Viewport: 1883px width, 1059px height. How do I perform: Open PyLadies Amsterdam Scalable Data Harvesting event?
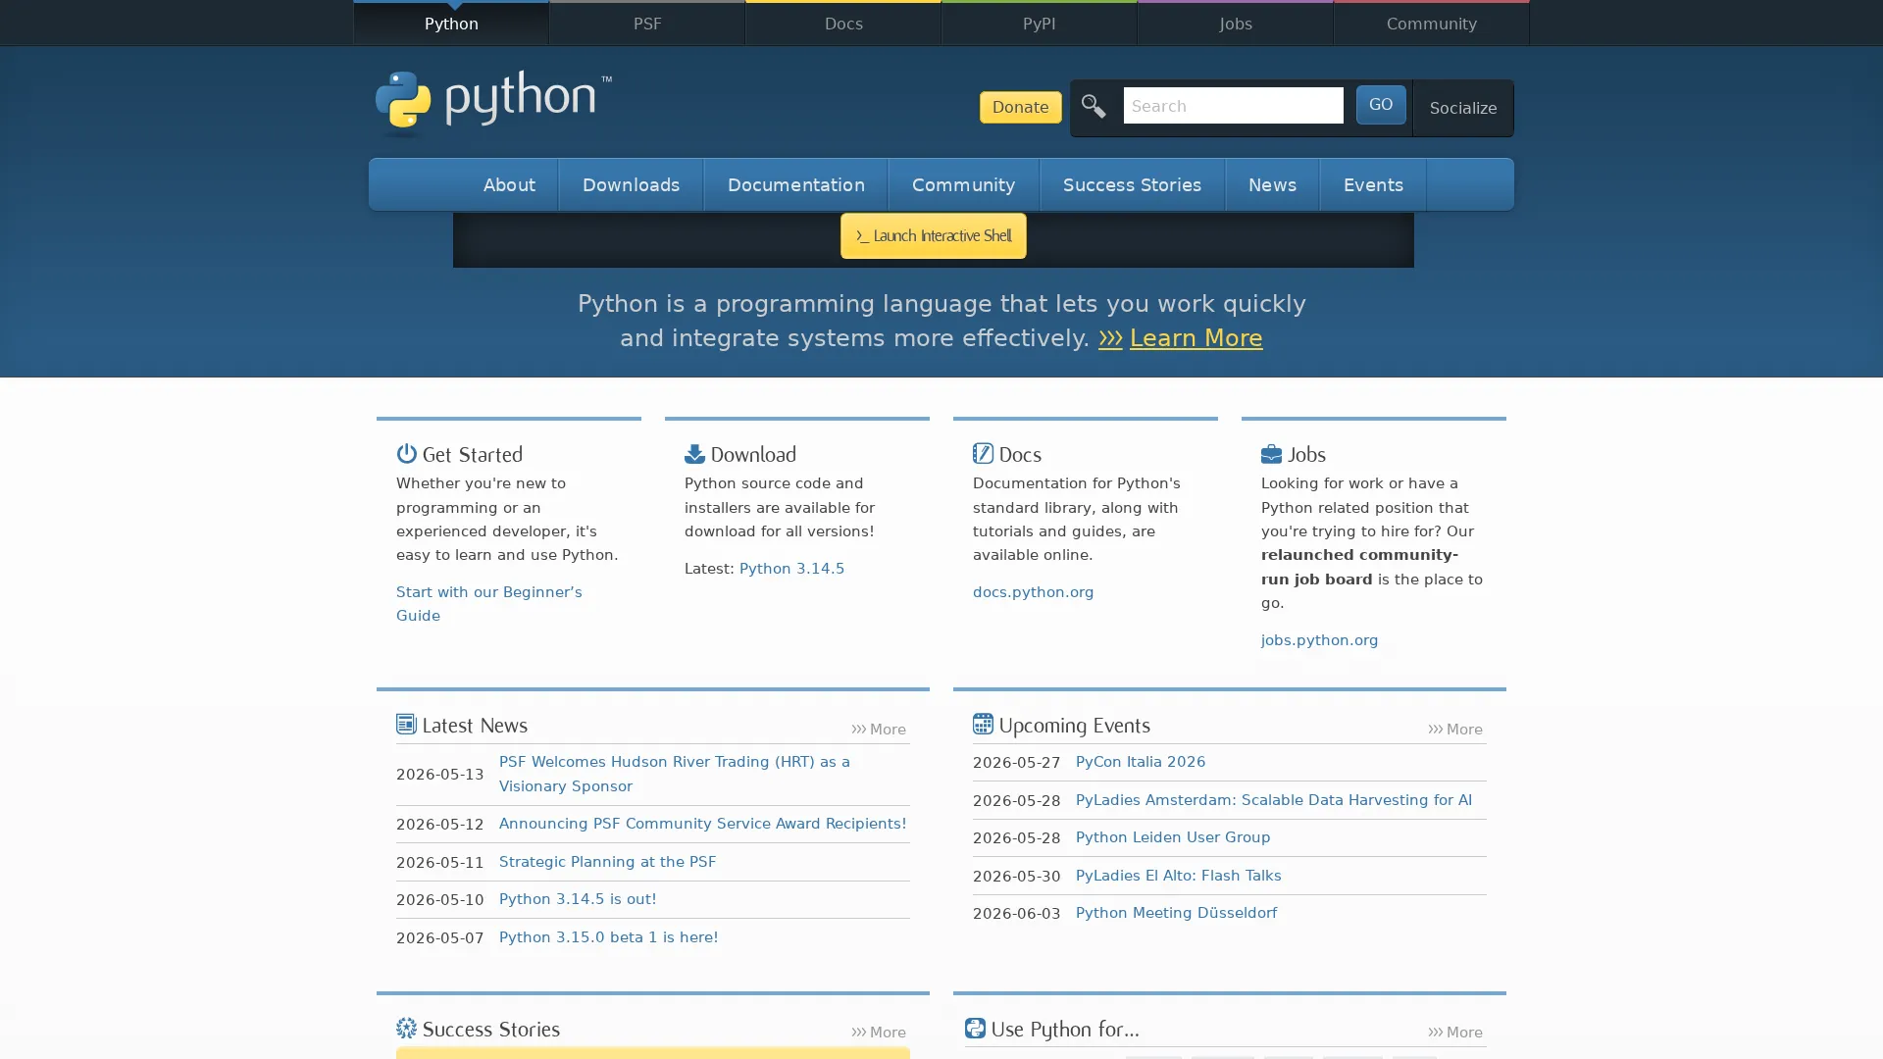1273,800
